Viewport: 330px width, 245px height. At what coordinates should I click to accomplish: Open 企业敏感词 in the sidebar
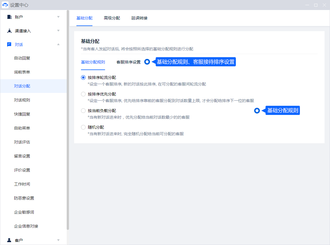point(24,212)
